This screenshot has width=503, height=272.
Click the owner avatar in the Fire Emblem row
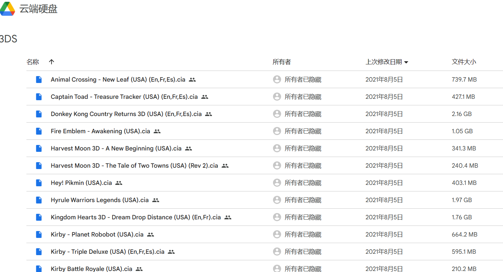[x=277, y=131]
